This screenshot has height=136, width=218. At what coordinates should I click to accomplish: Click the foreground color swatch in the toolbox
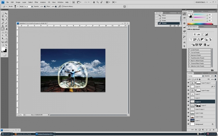[3, 49]
